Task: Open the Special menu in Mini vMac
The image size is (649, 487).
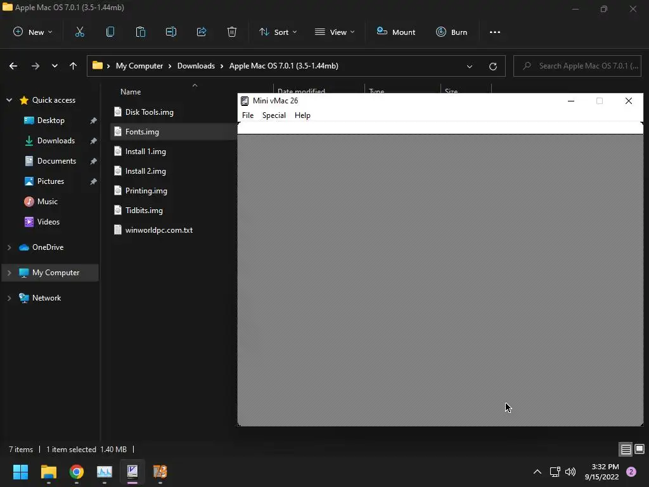Action: [274, 115]
